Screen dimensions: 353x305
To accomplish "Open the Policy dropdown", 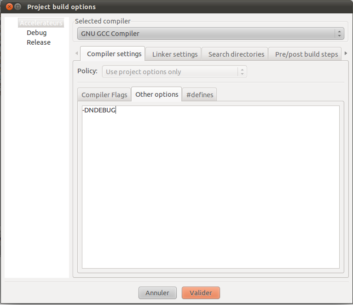I will pyautogui.click(x=174, y=72).
